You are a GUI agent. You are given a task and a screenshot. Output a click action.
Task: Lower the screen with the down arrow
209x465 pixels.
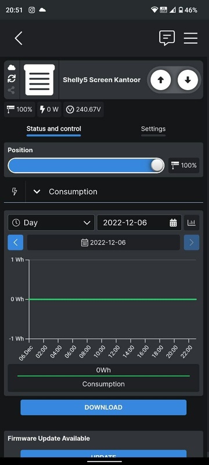tap(188, 80)
